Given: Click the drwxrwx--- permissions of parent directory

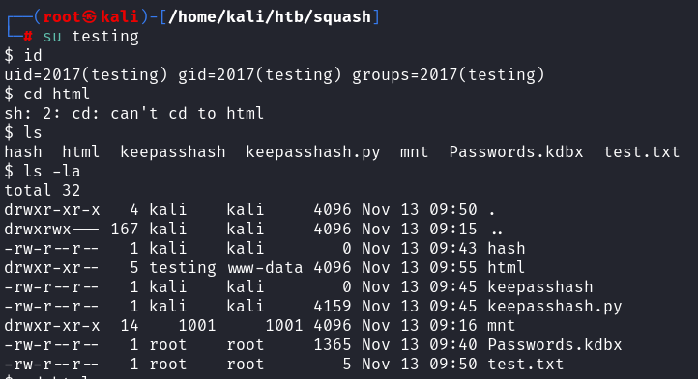Looking at the screenshot, I should [x=51, y=230].
